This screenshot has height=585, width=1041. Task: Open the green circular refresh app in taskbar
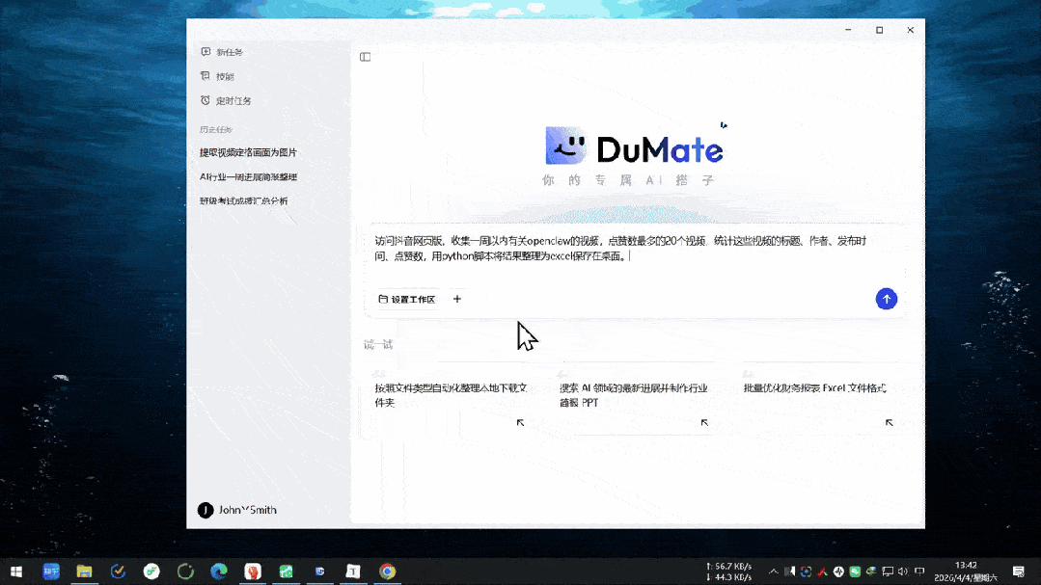coord(185,572)
